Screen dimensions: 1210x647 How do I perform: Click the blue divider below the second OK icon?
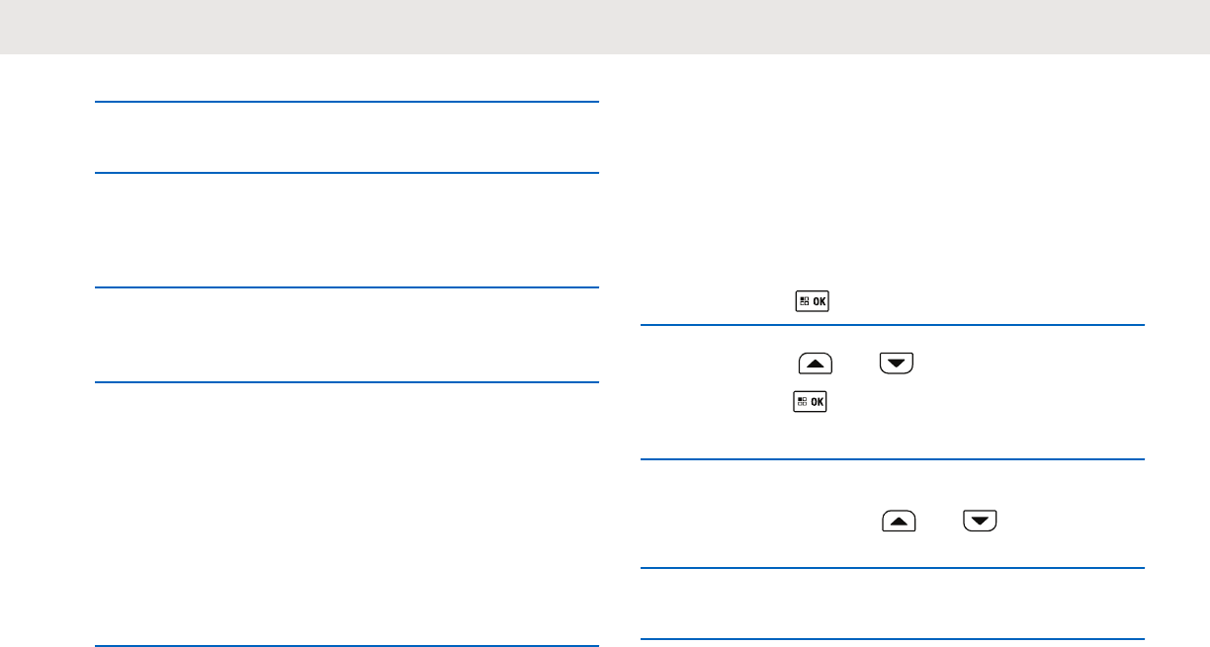(893, 458)
